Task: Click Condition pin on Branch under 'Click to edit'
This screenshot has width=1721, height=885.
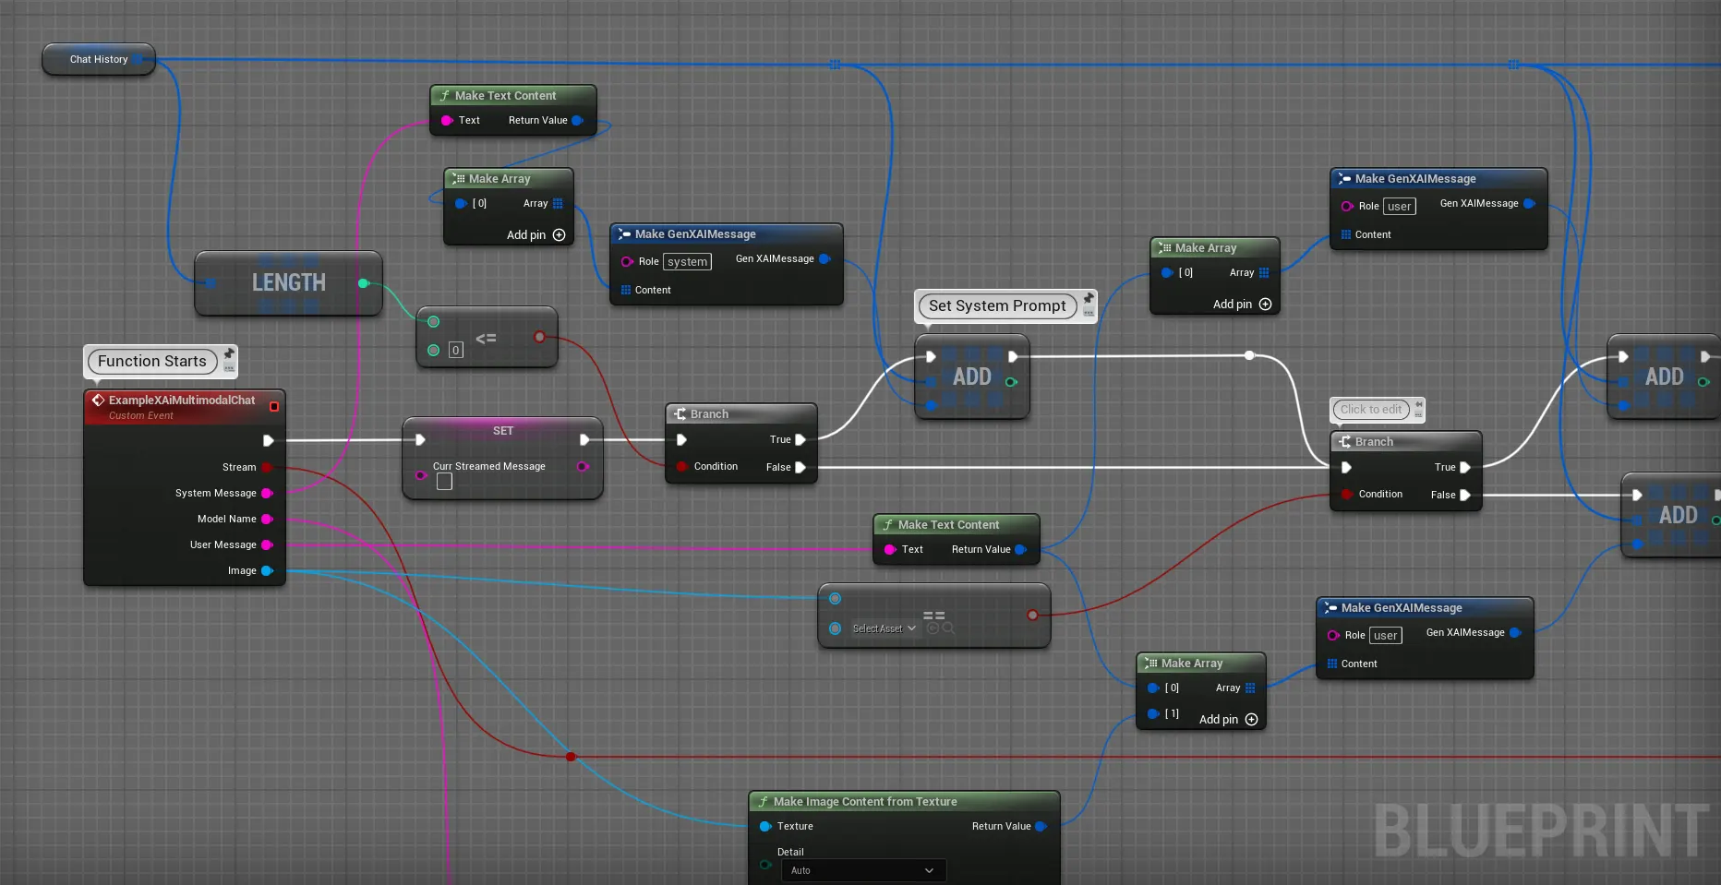Action: coord(1346,495)
